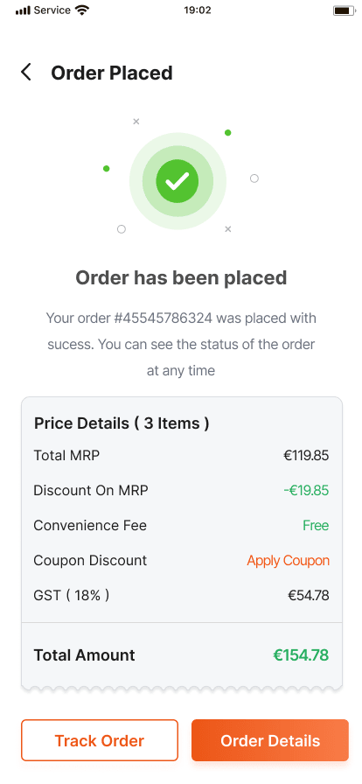This screenshot has height=784, width=362.
Task: Click the 19:02 clock in status bar
Action: coord(198,10)
